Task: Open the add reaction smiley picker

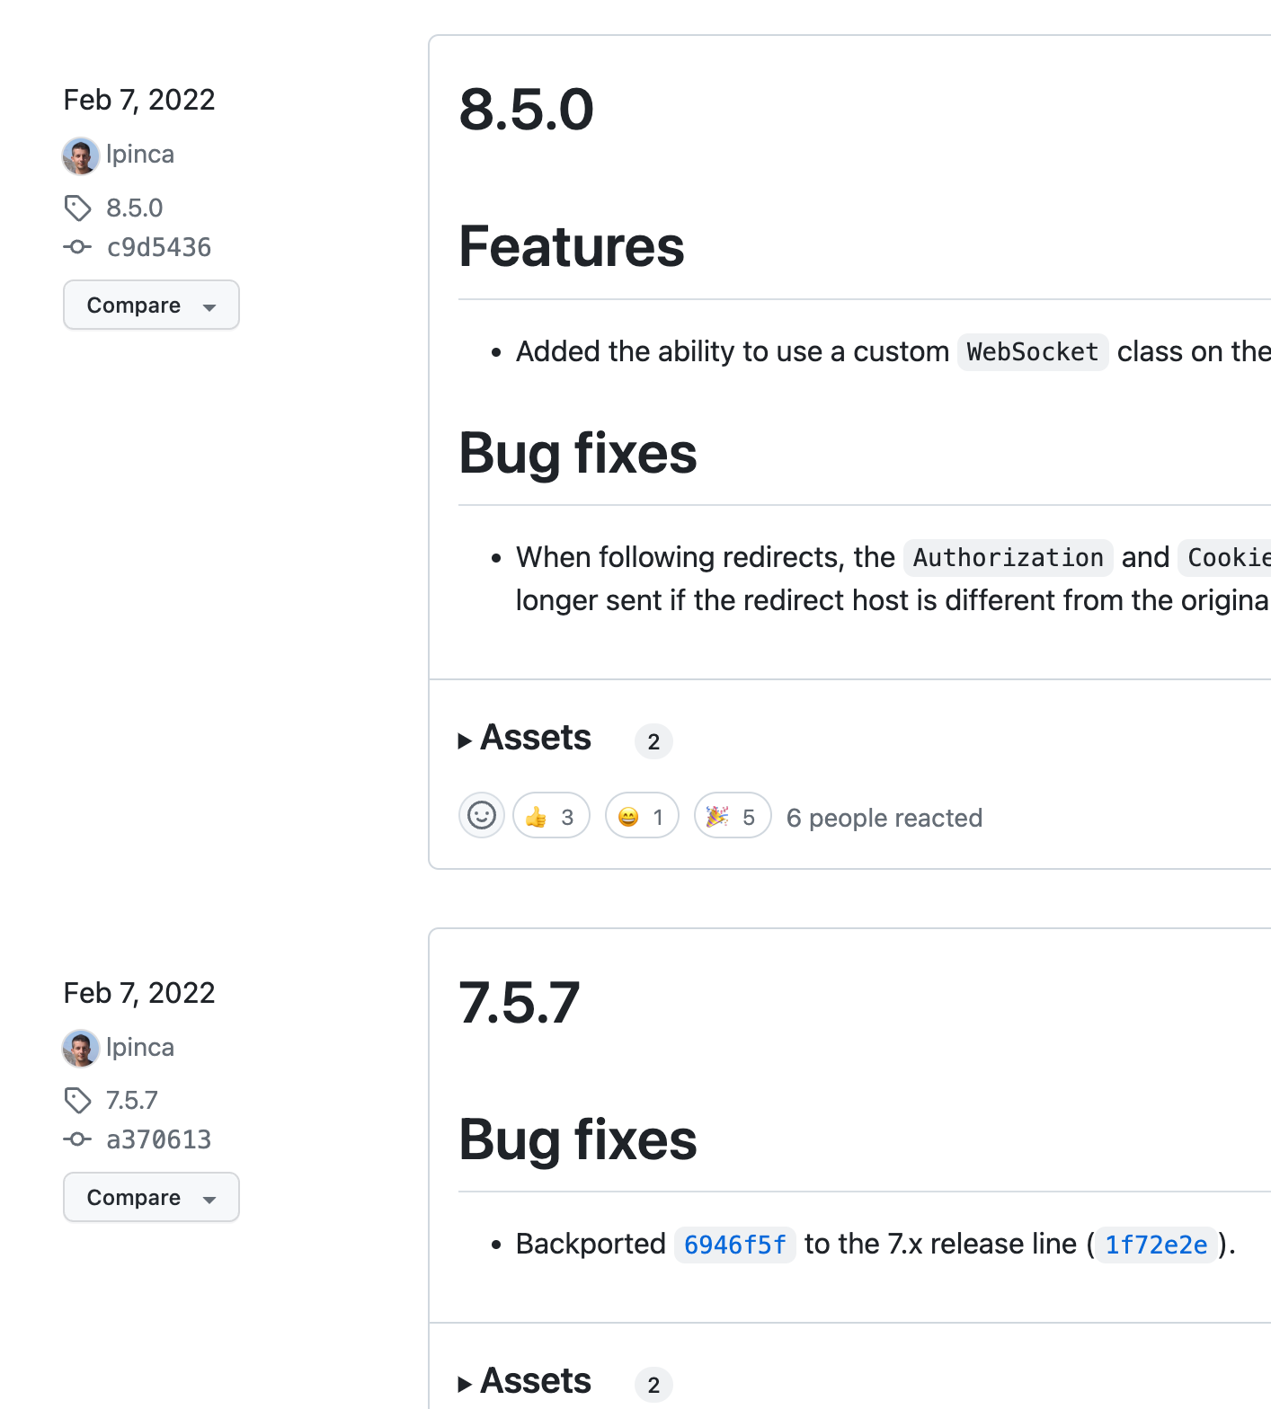Action: [x=482, y=816]
